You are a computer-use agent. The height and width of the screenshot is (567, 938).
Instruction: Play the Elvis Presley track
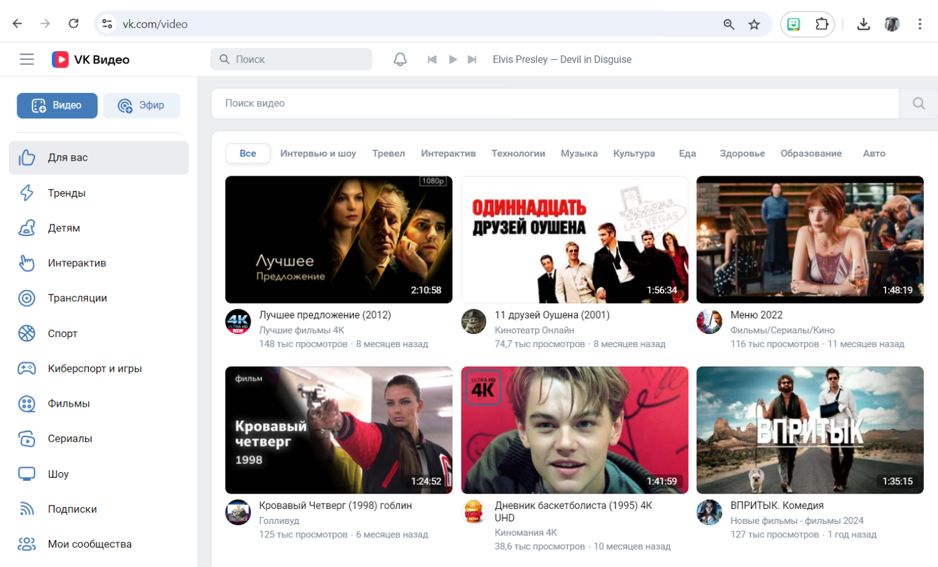pyautogui.click(x=452, y=59)
